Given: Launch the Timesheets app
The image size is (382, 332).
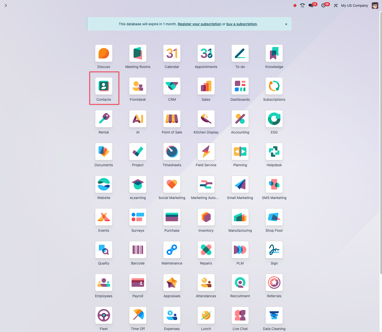Looking at the screenshot, I should [172, 151].
